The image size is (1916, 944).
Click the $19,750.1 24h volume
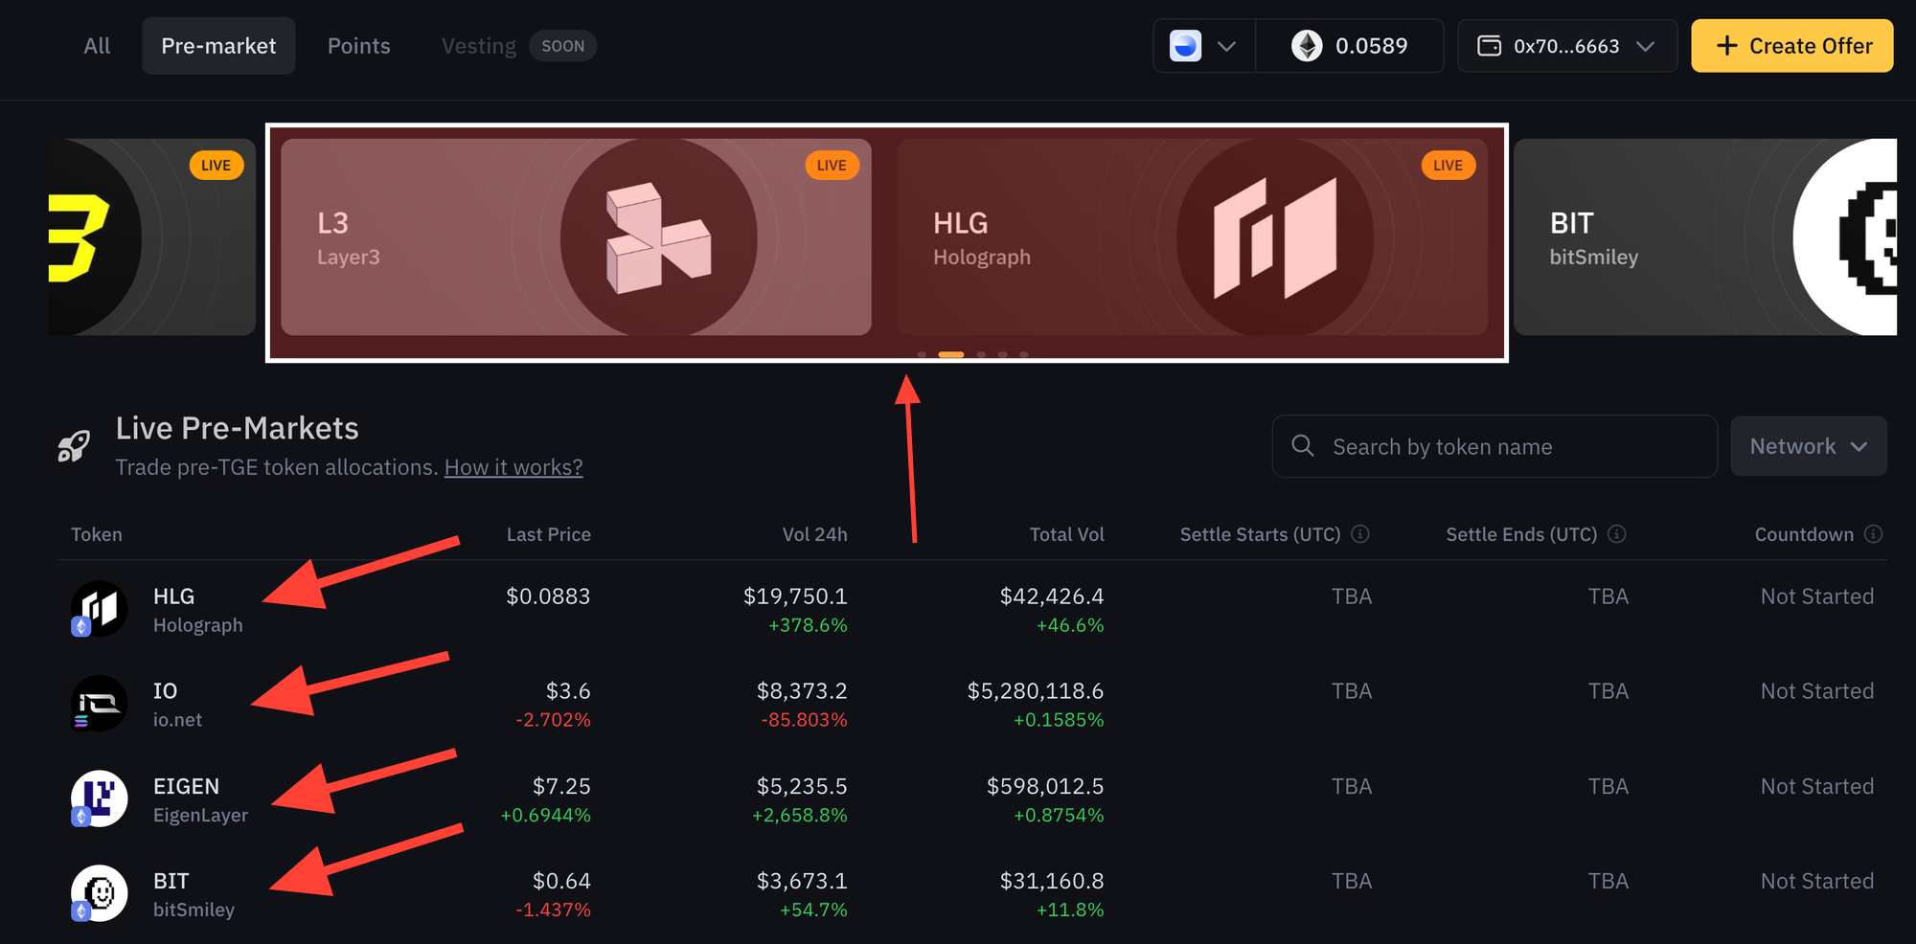[795, 596]
